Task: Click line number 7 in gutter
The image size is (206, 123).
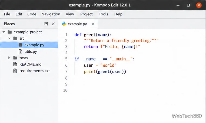Action: coord(66,71)
